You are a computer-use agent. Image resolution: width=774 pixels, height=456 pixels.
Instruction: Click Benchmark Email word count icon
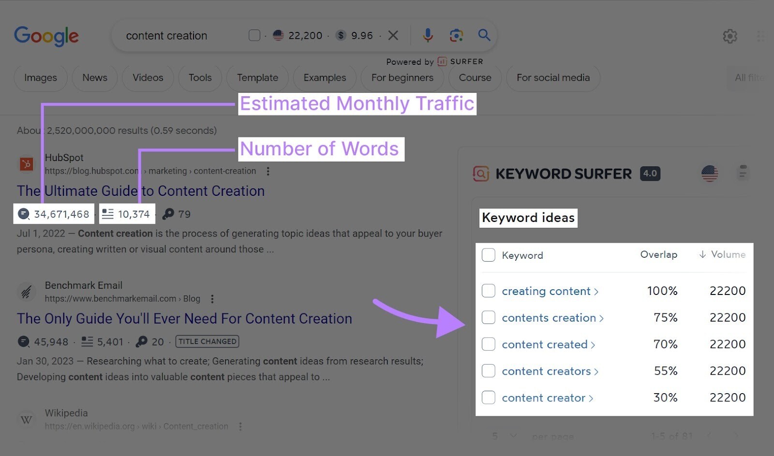[87, 341]
